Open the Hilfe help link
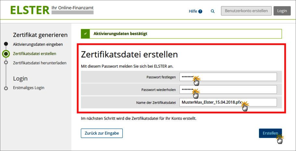The height and width of the screenshot is (151, 296). (x=195, y=11)
